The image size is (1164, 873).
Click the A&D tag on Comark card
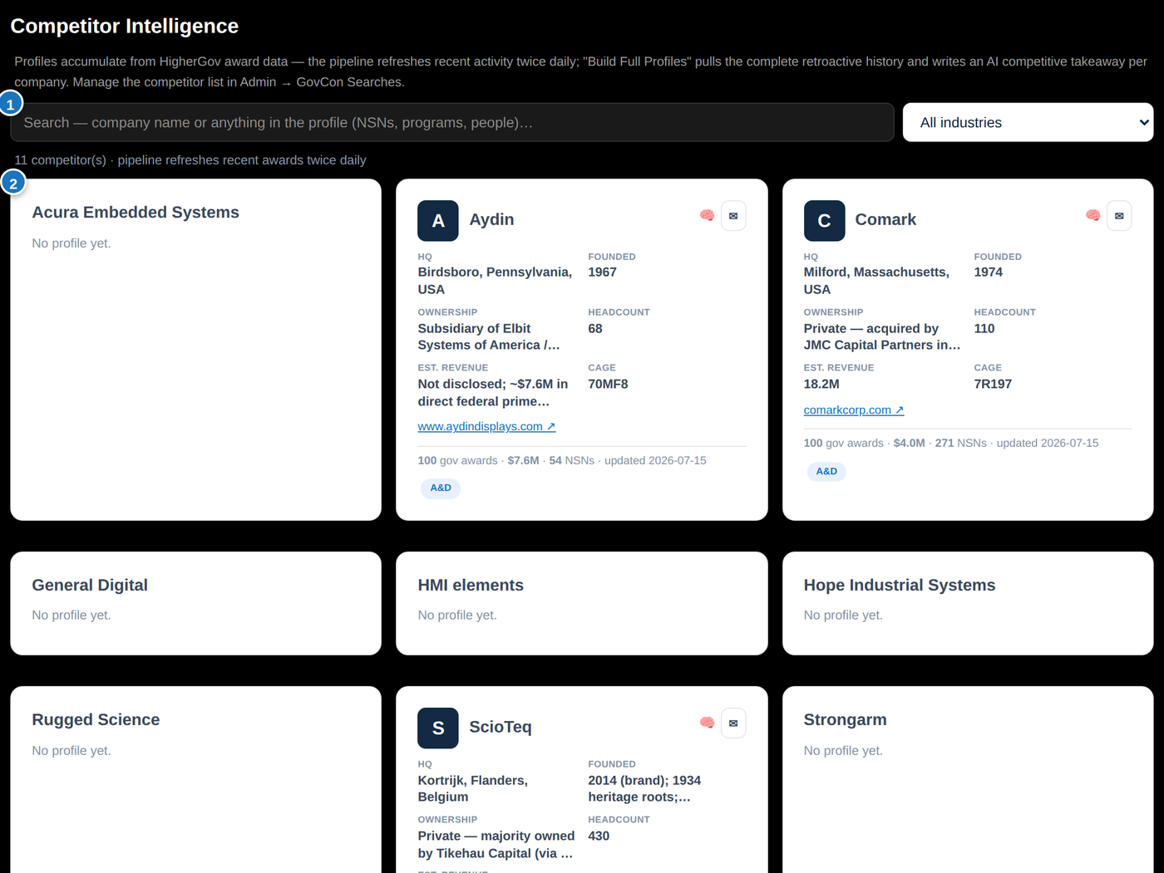coord(826,471)
